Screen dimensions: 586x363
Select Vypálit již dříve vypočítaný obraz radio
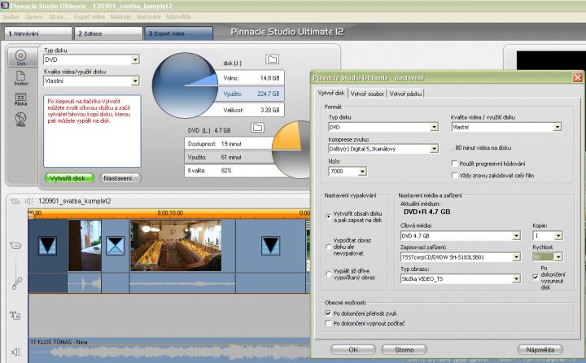click(328, 274)
